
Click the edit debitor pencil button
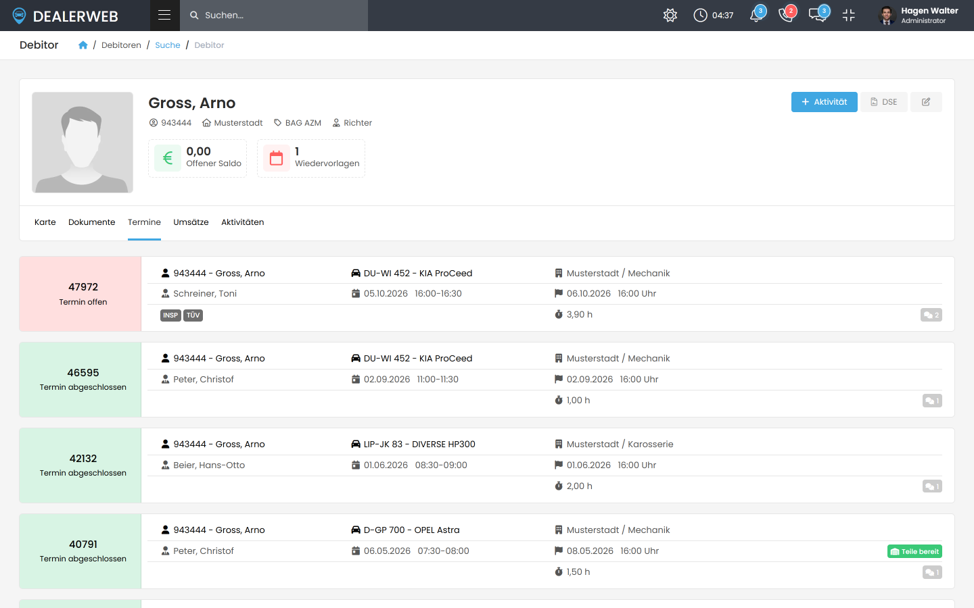[x=926, y=102]
